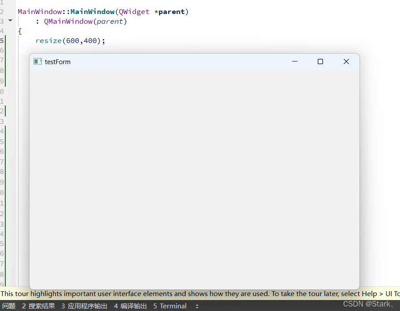Click the UI tour info banner text
Viewport: 400px width, 311px height.
pyautogui.click(x=200, y=294)
